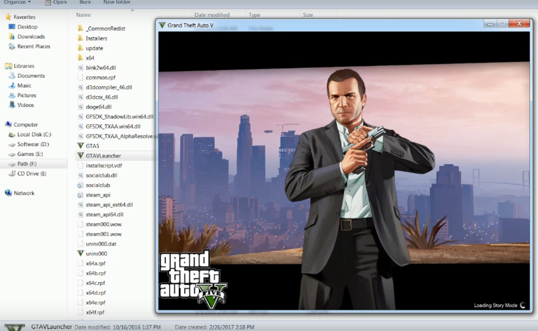Select Network icon in sidebar
The height and width of the screenshot is (331, 538).
tap(8, 193)
